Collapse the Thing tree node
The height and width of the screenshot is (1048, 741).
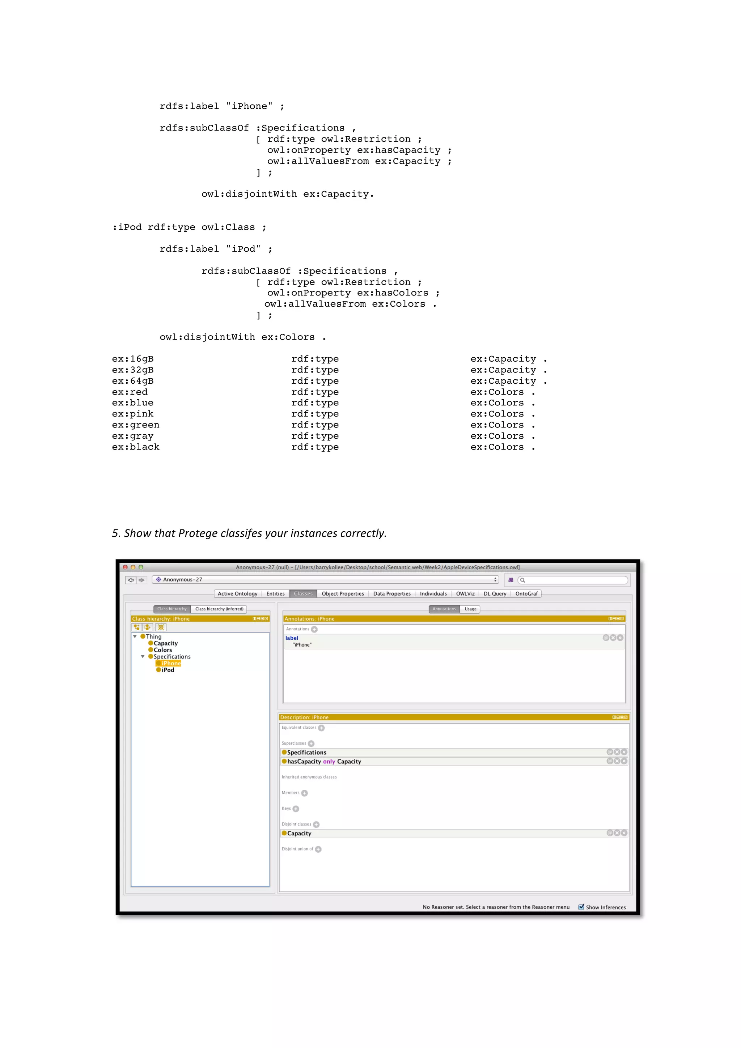click(135, 636)
